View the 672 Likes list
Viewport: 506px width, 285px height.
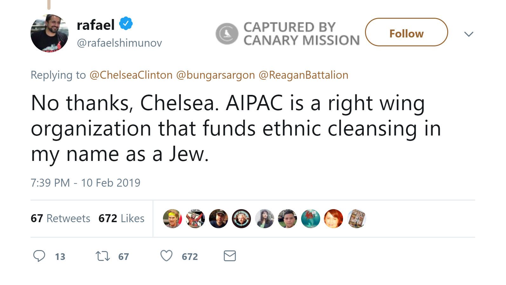(121, 218)
